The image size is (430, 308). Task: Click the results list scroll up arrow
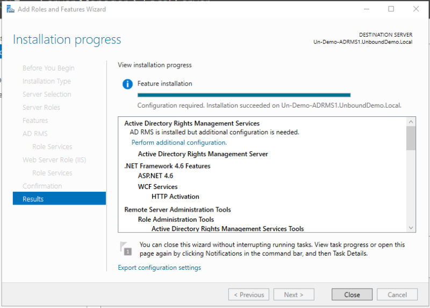tap(411, 122)
